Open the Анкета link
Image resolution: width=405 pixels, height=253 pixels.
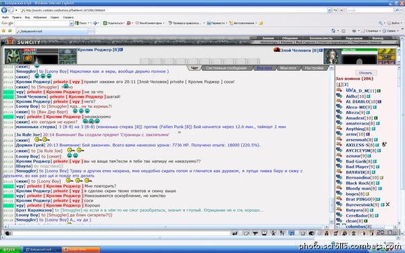click(375, 42)
